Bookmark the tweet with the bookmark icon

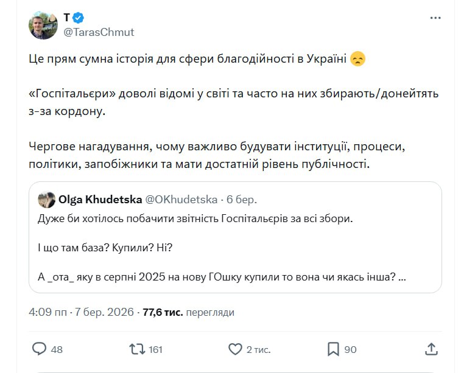coord(333,349)
